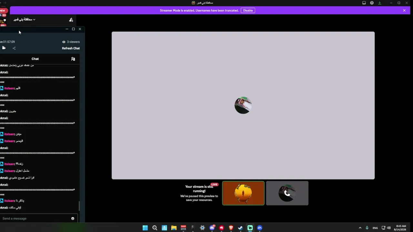413x232 pixels.
Task: Open EA app from taskbar
Action: [259, 228]
